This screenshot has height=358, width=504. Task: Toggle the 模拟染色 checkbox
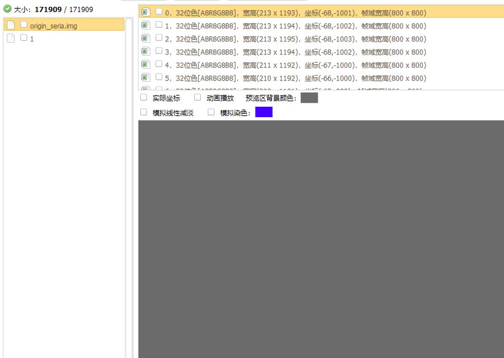click(211, 113)
